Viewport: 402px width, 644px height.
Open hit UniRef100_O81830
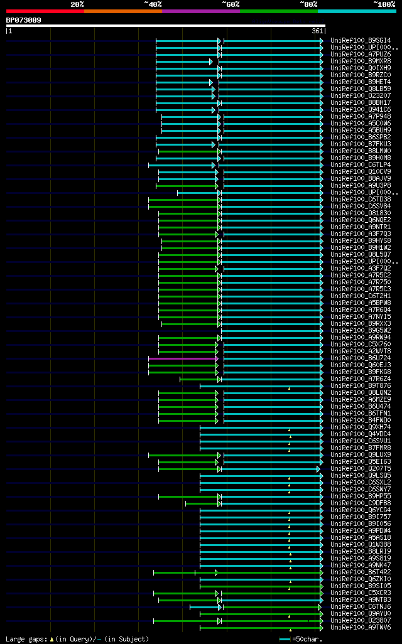361,213
